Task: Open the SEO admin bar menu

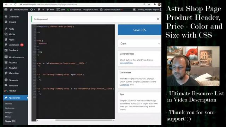Action: [x=61, y=10]
